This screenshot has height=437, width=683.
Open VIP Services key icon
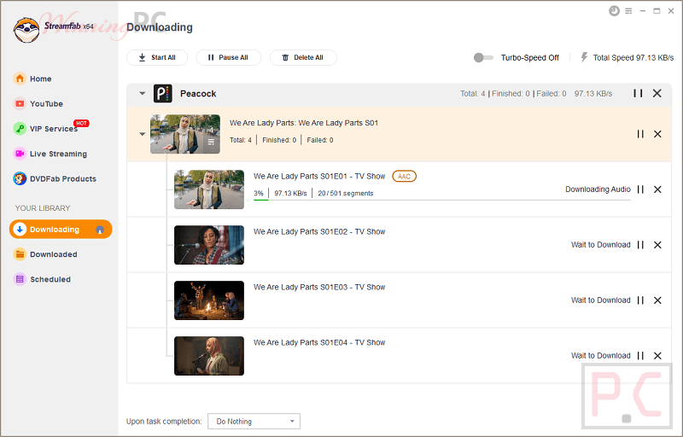point(20,129)
